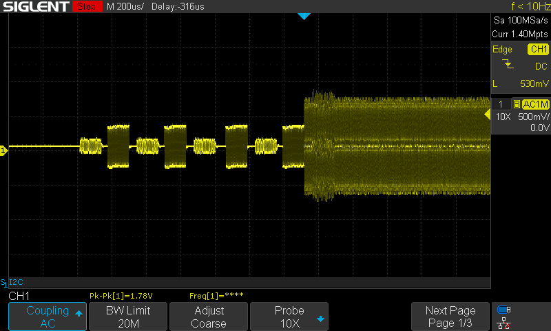The height and width of the screenshot is (331, 551).
Task: Click the Pk-Pk[1]=1.78V measurement
Action: click(121, 296)
